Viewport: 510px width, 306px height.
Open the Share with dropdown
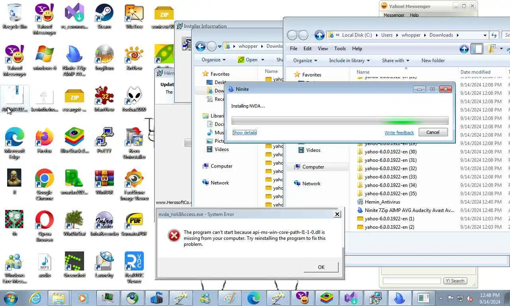(x=396, y=61)
